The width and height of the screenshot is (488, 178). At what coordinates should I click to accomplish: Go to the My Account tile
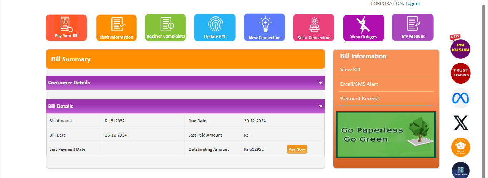(x=413, y=27)
